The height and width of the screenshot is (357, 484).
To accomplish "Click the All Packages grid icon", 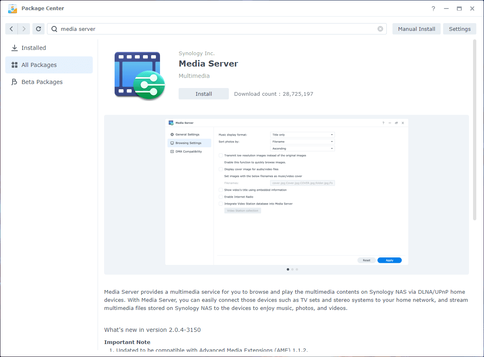I will coord(15,65).
